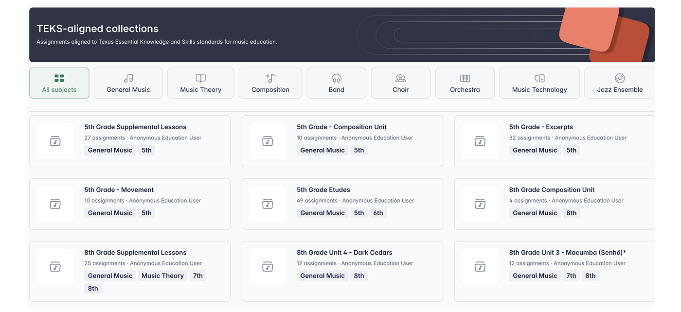681x312 pixels.
Task: Click the Choir people icon
Action: (x=400, y=78)
